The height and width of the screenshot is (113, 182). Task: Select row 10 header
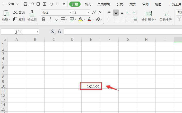point(4,86)
